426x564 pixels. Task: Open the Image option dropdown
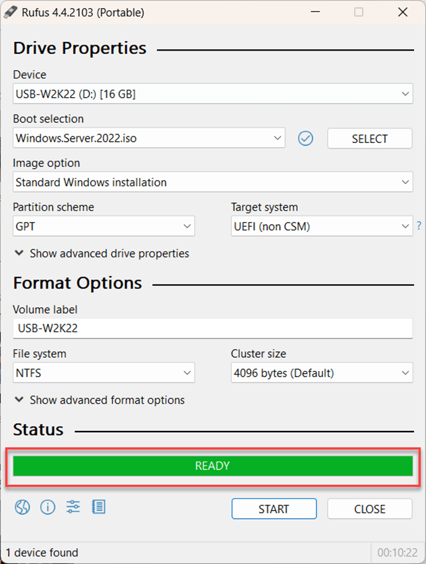(x=213, y=182)
